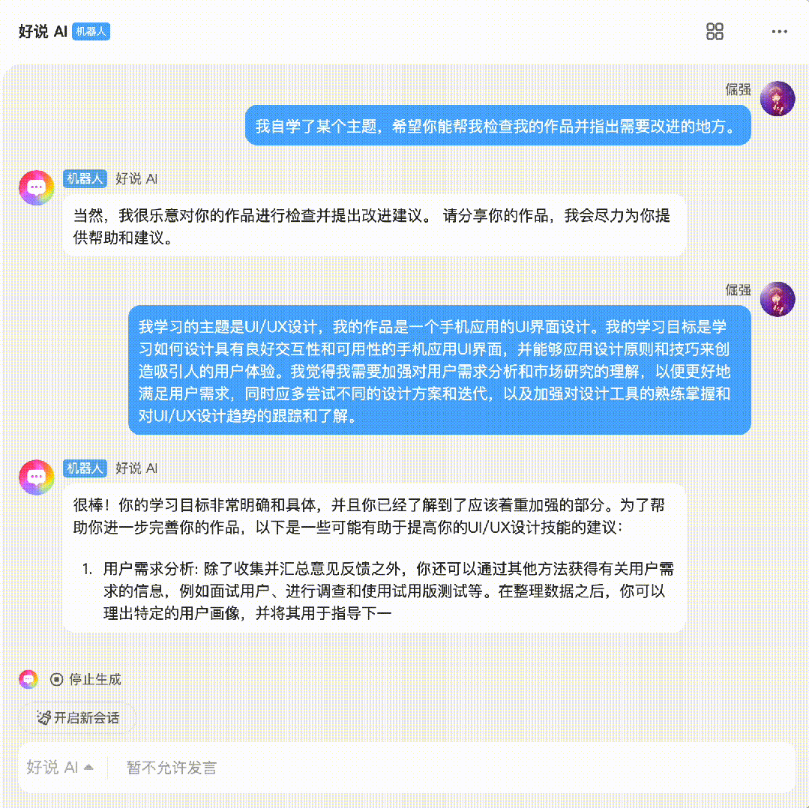
Task: Select the blue UI/UX设计 user message bubble
Action: 439,370
